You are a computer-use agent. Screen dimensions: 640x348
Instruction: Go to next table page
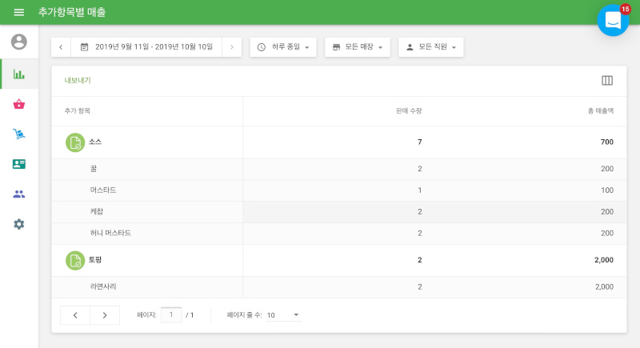point(105,315)
